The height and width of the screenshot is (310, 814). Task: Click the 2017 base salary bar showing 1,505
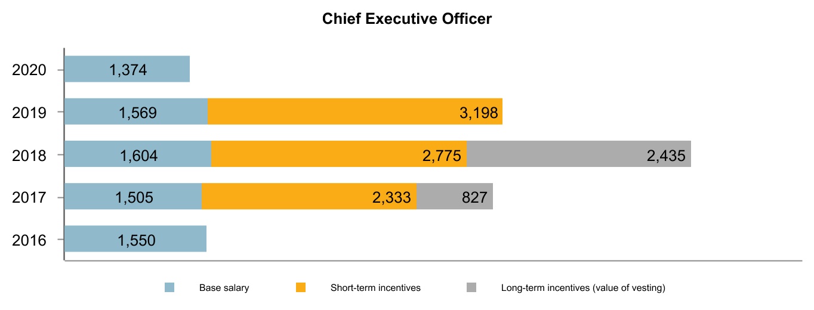(132, 196)
